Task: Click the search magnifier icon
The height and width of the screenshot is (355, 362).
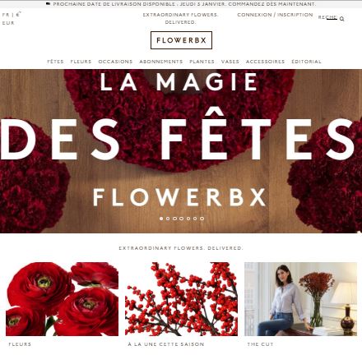Action: [341, 19]
